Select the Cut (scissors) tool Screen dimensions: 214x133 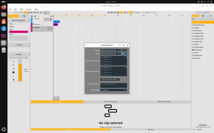coord(32,12)
